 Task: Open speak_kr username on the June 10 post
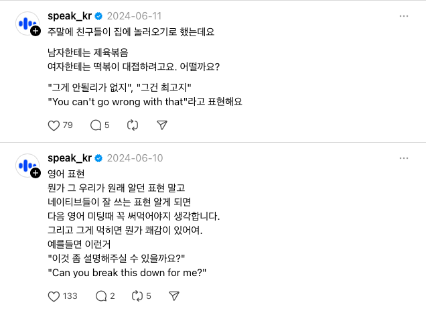click(70, 158)
